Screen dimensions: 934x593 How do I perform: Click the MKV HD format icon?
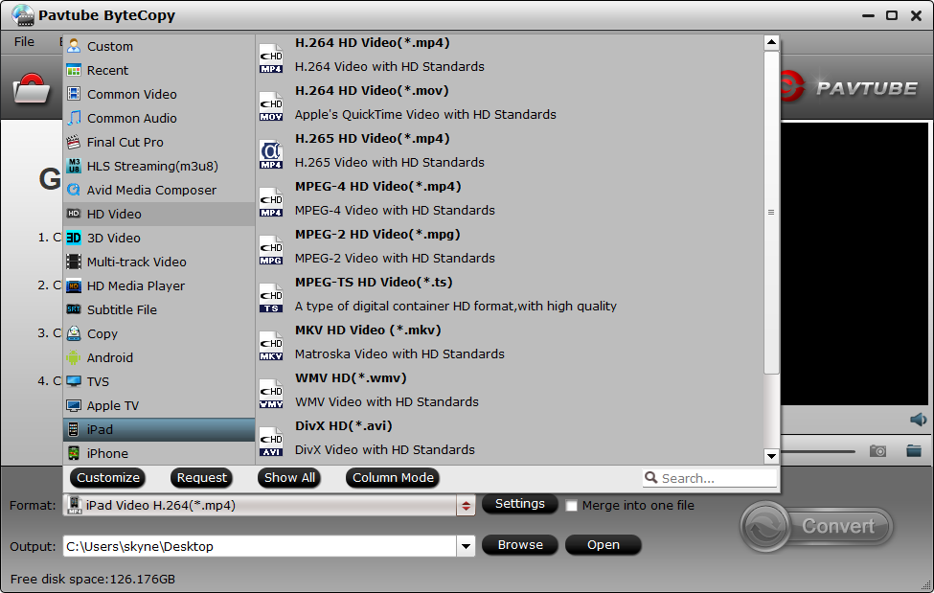click(271, 346)
